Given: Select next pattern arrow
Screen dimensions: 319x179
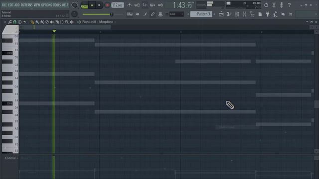Looking at the screenshot, I should 214,14.
